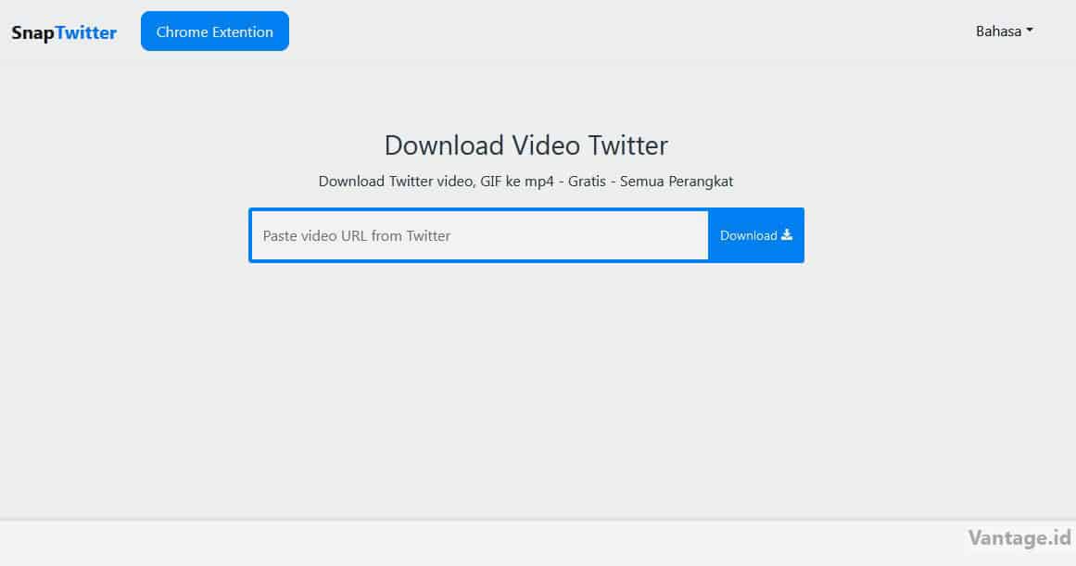1076x566 pixels.
Task: Open the Vantage.id link at bottom right
Action: [x=1019, y=537]
